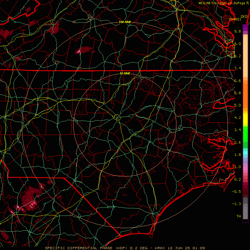The height and width of the screenshot is (250, 250).
Task: Click the 0.2 legend value
Action: tap(237, 179)
